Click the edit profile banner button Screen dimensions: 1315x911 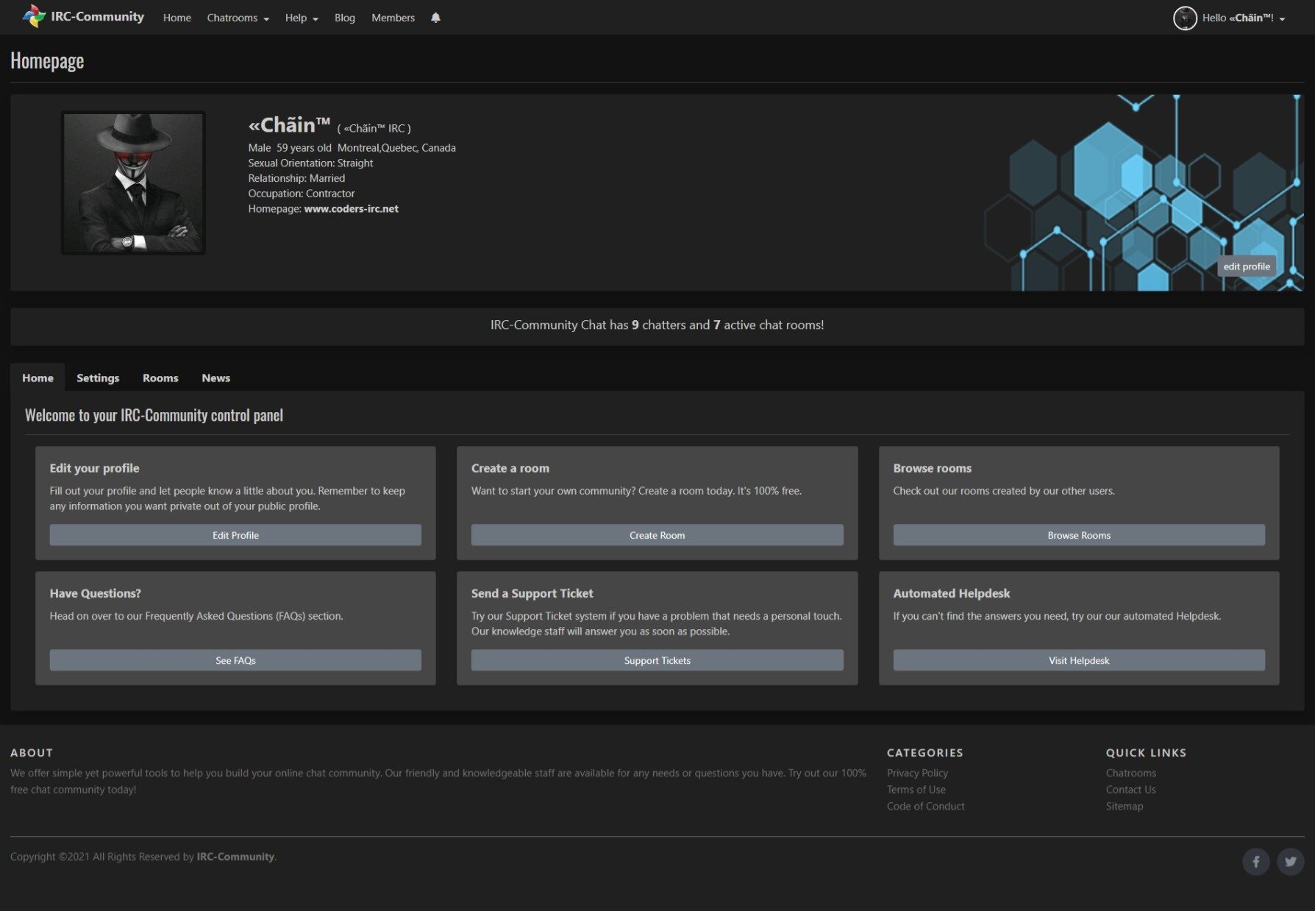point(1246,266)
